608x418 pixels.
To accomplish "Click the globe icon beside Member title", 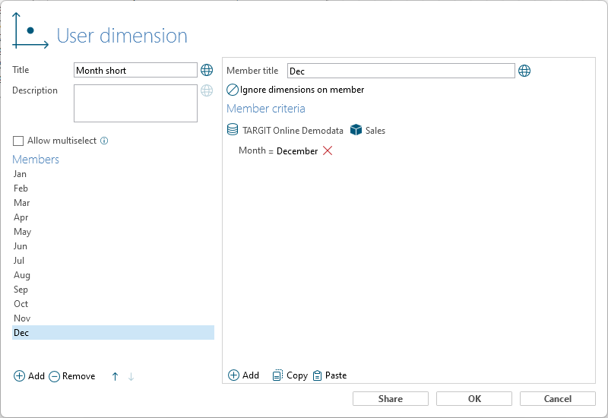I will 524,71.
